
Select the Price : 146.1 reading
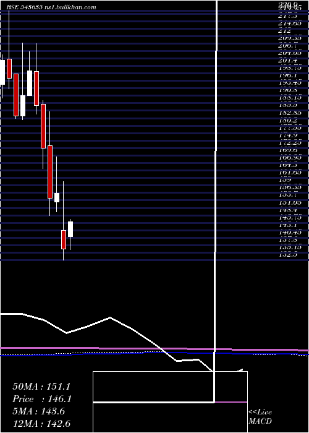[42, 399]
